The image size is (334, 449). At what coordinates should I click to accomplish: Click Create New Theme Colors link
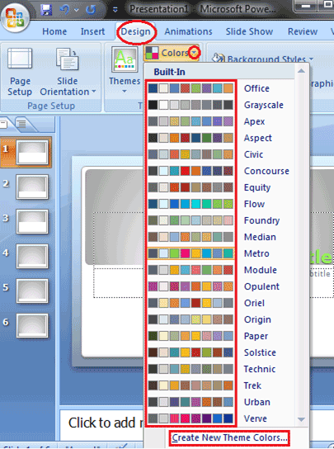229,437
